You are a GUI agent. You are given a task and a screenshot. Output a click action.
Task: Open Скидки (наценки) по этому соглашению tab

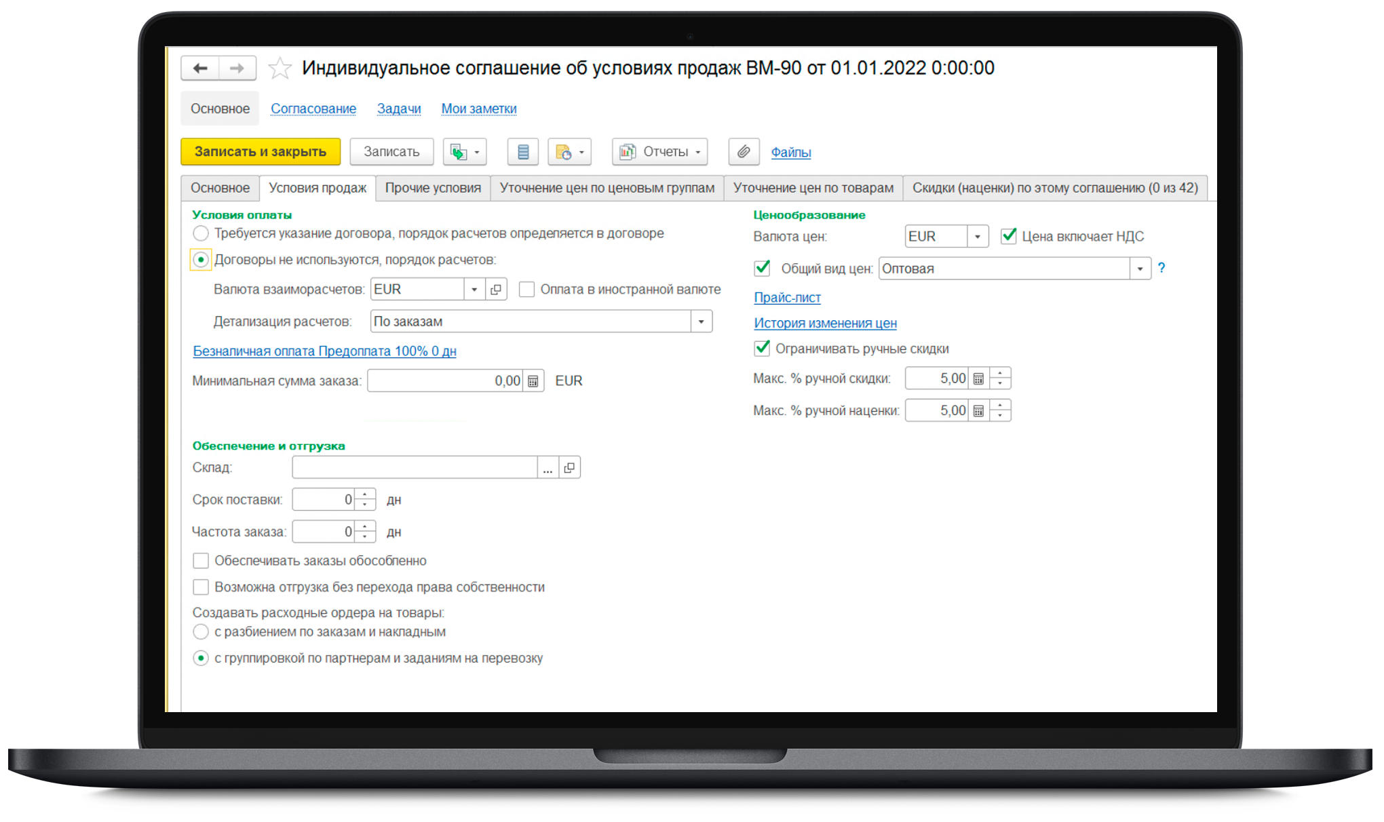1055,188
